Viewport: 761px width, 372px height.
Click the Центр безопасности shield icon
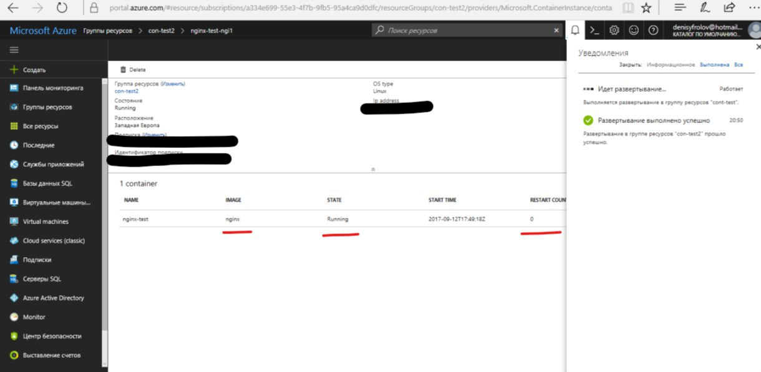click(14, 336)
